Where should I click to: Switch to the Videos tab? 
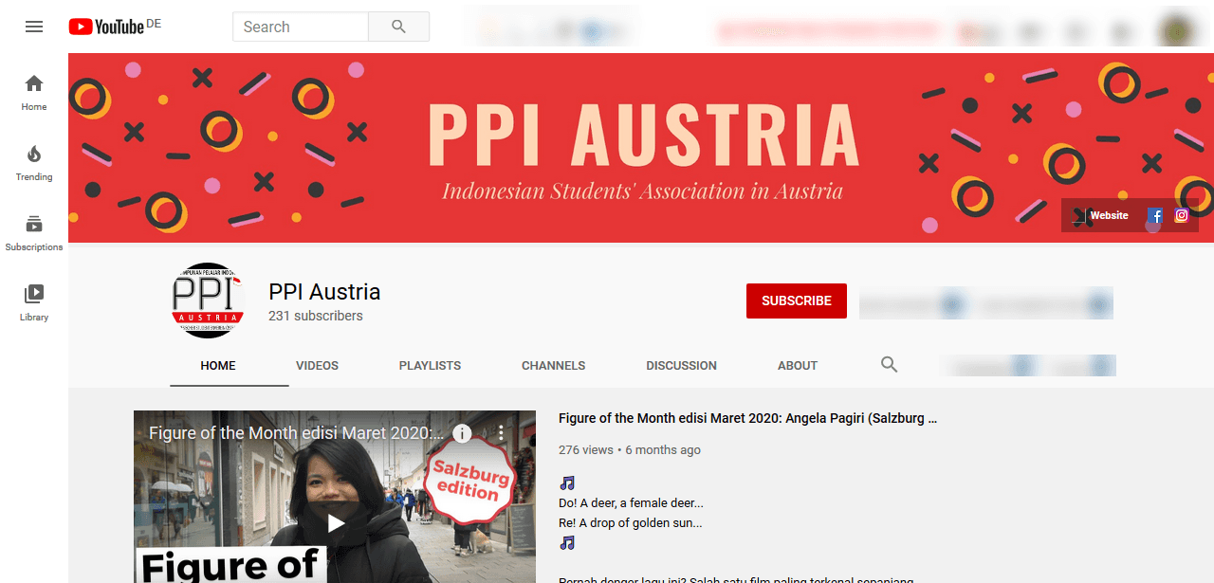pyautogui.click(x=317, y=366)
